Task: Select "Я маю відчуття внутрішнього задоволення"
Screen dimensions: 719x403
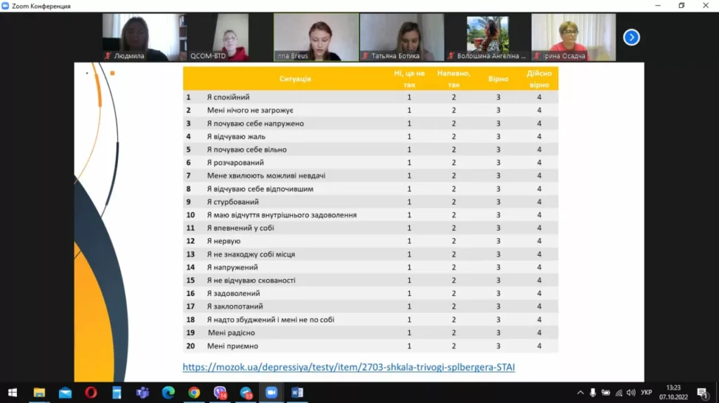Action: [371, 214]
